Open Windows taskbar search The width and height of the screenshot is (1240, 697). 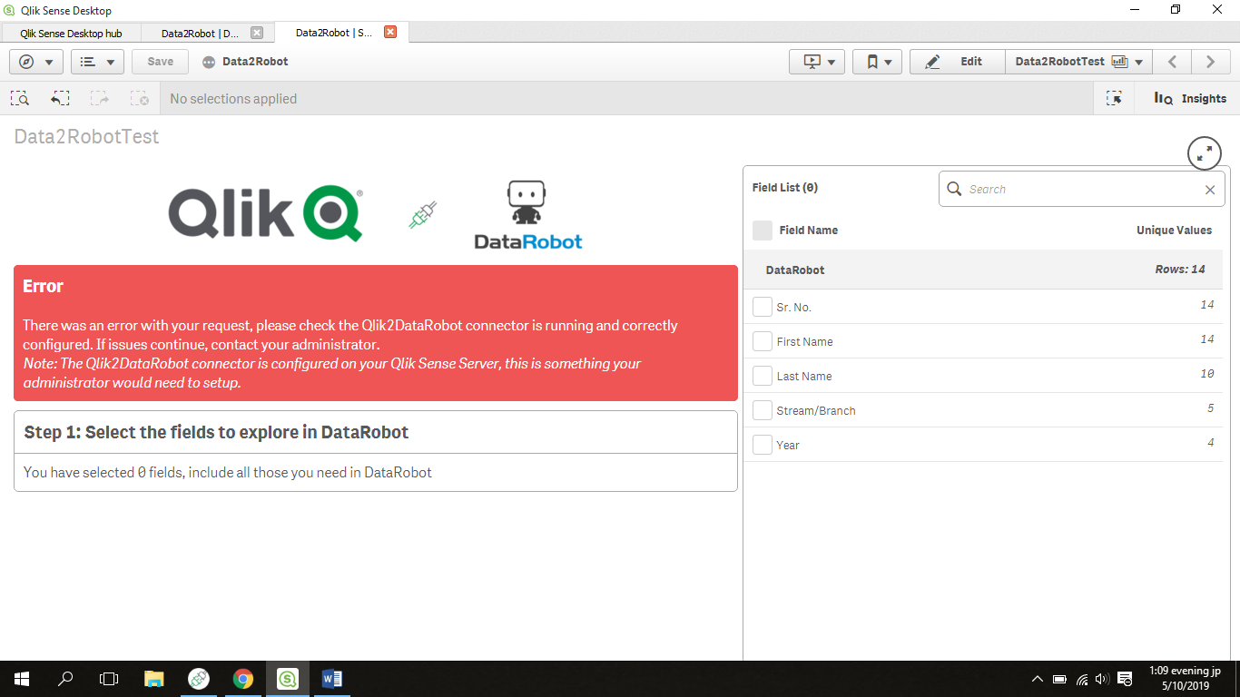coord(65,679)
